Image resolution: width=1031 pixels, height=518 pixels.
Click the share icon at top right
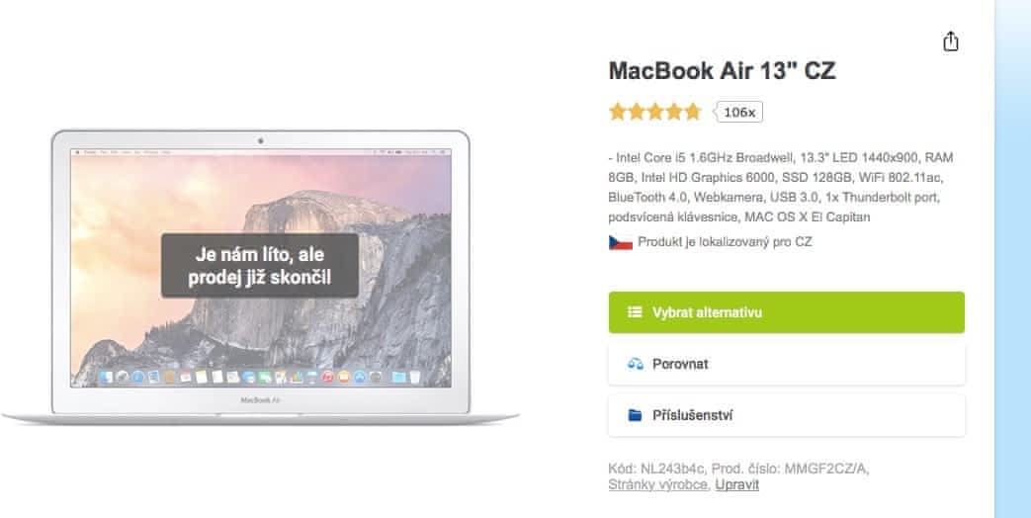point(950,42)
